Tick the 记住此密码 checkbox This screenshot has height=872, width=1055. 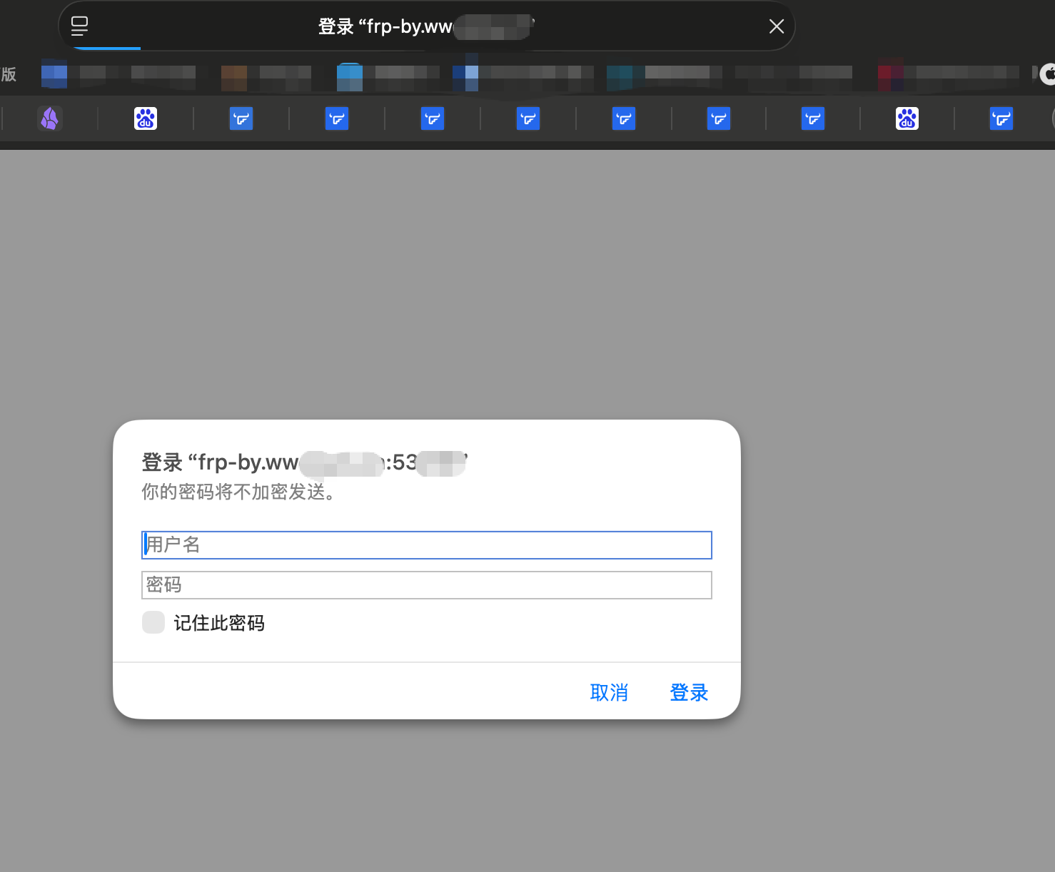(x=153, y=622)
